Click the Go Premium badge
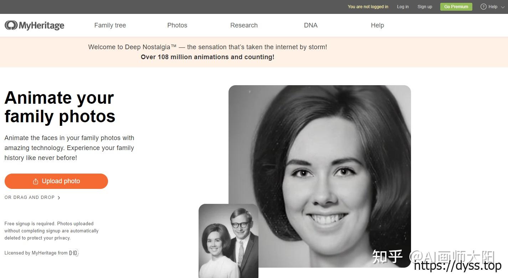 [x=456, y=7]
